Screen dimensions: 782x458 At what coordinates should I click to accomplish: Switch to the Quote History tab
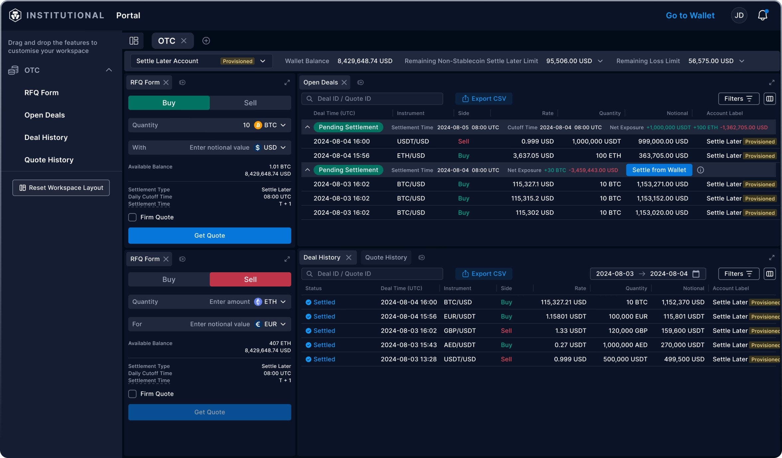(x=386, y=257)
